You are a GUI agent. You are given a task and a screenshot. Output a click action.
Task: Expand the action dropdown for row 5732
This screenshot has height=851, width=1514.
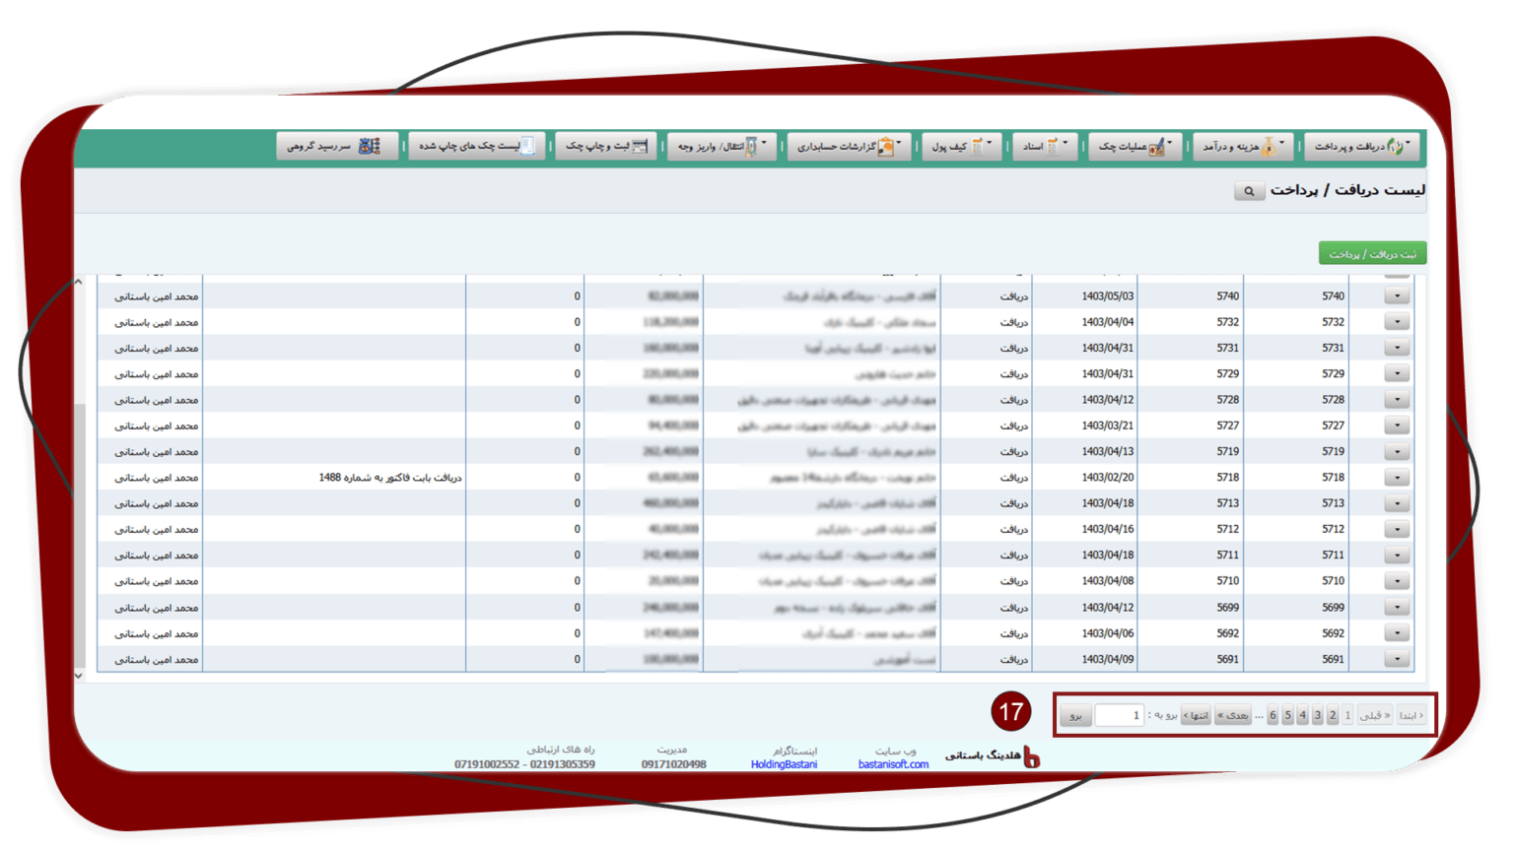[1397, 322]
